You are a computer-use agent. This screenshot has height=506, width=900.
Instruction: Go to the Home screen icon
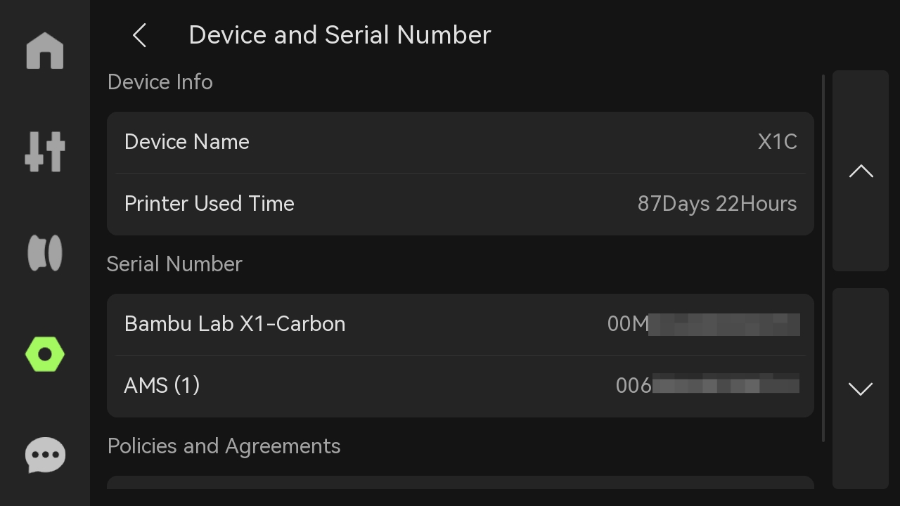45,51
